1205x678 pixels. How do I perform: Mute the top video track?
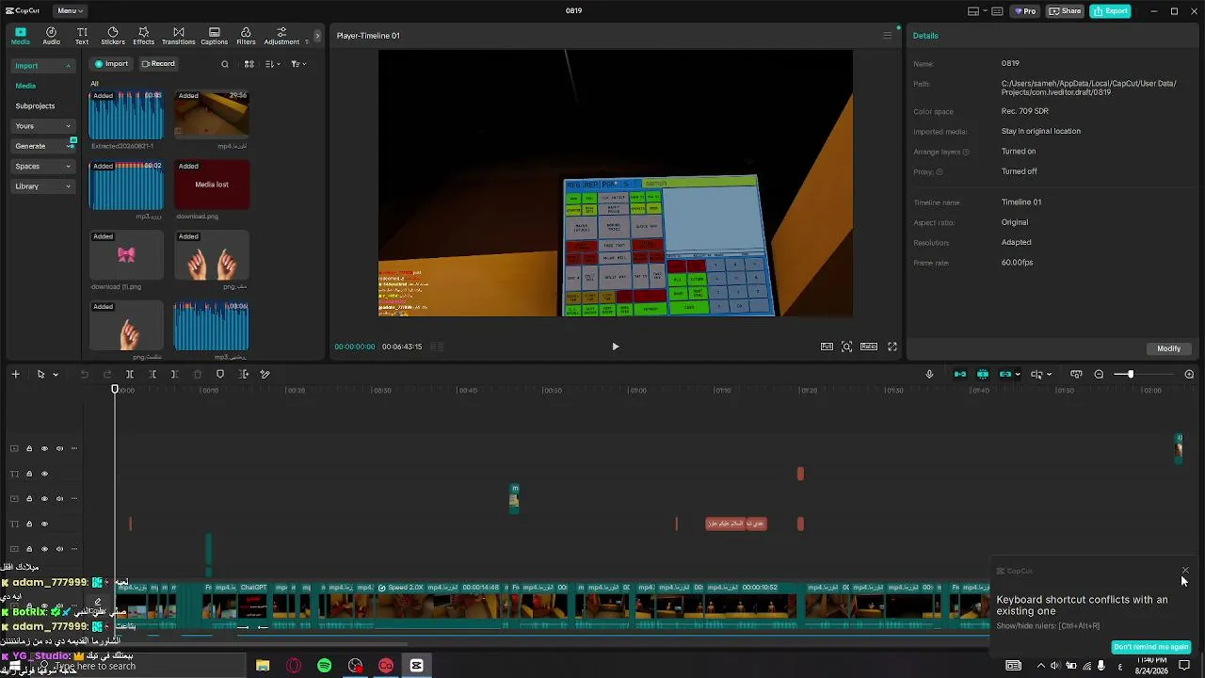point(59,449)
